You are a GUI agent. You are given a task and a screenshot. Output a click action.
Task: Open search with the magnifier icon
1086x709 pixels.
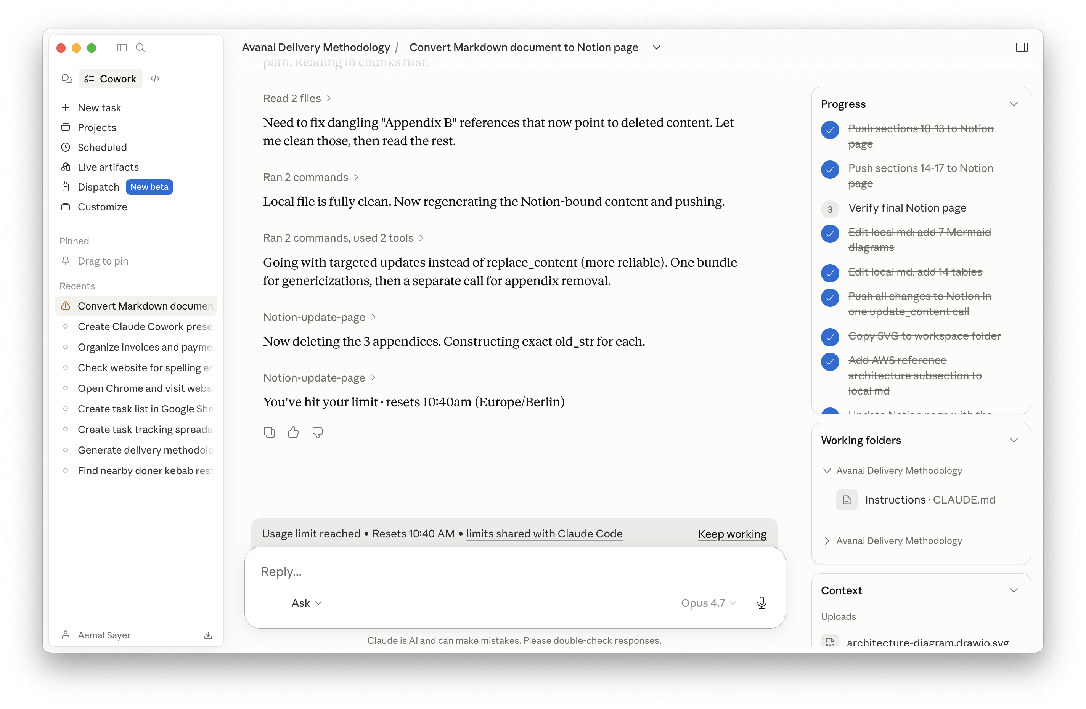140,47
